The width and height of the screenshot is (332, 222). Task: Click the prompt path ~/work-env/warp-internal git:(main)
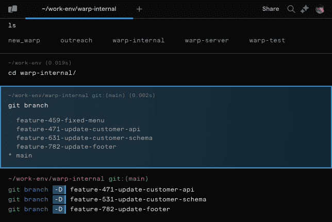point(78,179)
